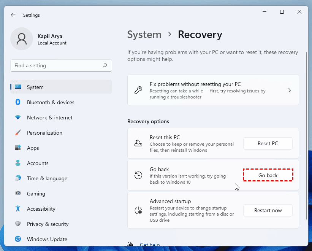Select Accounts in the sidebar
312x251 pixels.
38,163
